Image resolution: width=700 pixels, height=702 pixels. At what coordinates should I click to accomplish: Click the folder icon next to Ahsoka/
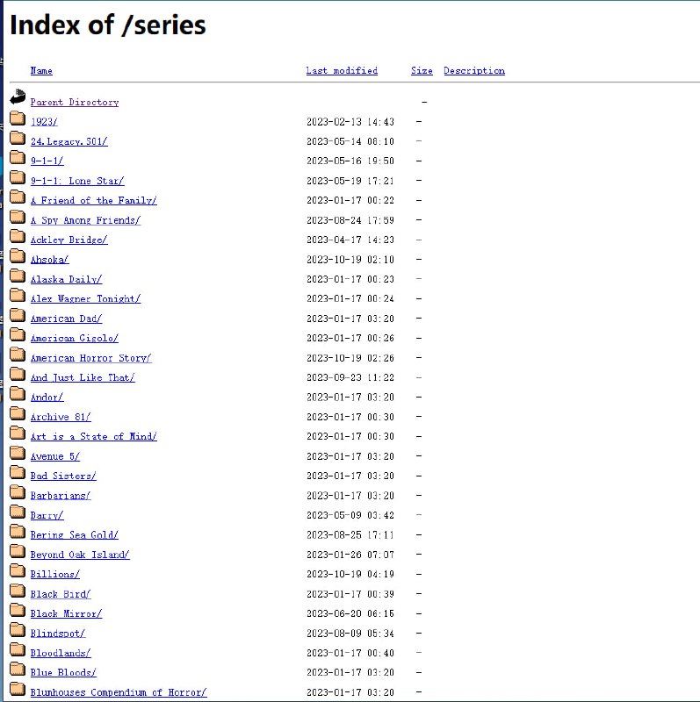point(18,256)
